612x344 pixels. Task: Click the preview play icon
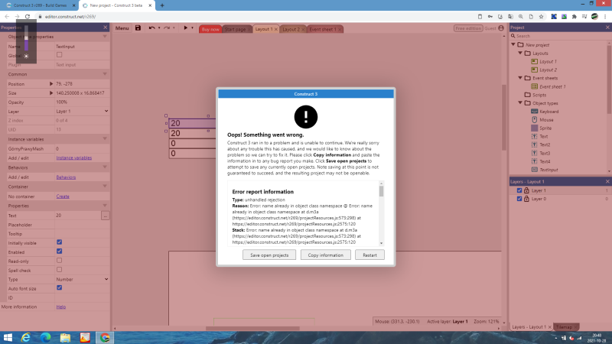point(186,28)
